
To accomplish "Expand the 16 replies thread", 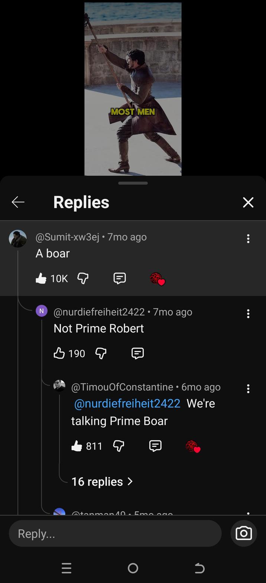I will tap(102, 481).
